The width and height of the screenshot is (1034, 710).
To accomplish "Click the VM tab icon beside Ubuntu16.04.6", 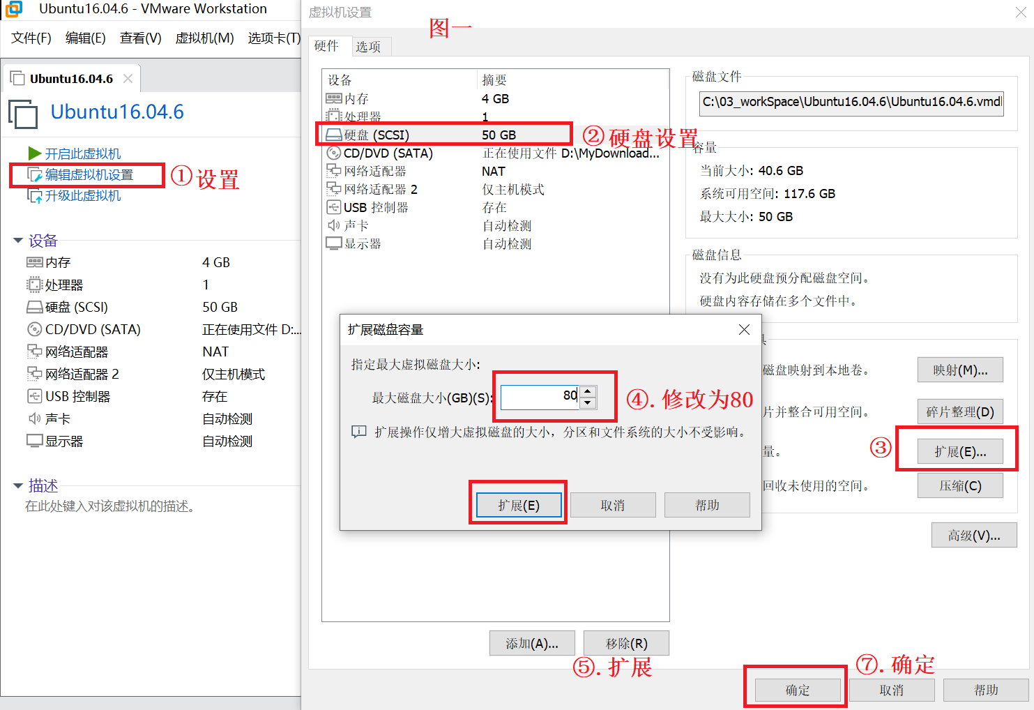I will pos(17,79).
